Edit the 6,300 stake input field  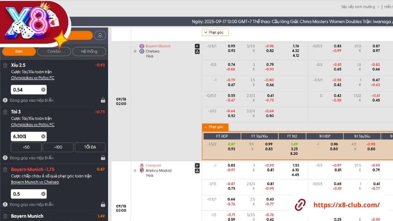[28, 137]
